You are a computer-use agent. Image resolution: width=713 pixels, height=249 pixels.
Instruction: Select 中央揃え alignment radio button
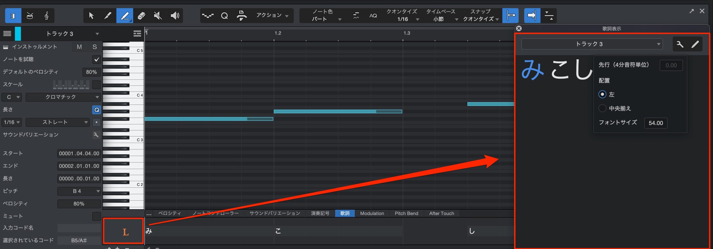pyautogui.click(x=602, y=108)
